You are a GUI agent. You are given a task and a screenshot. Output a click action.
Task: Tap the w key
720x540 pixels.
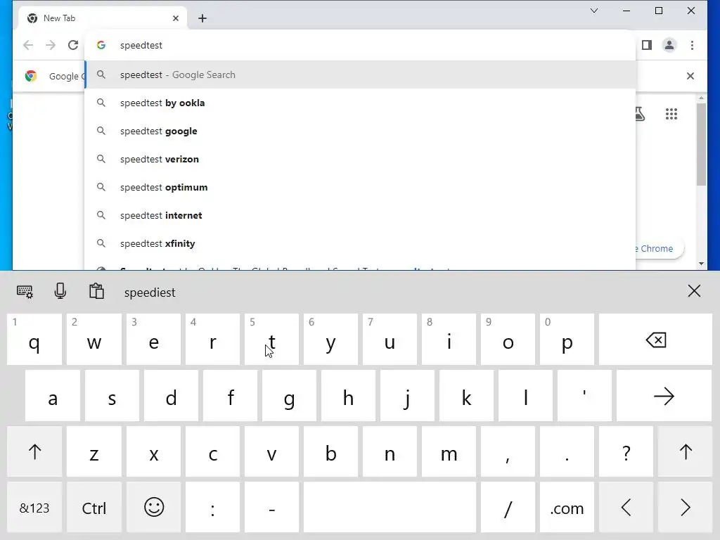pos(94,340)
